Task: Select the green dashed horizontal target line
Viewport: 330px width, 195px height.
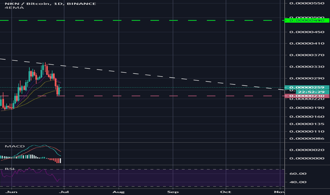Action: pos(142,21)
